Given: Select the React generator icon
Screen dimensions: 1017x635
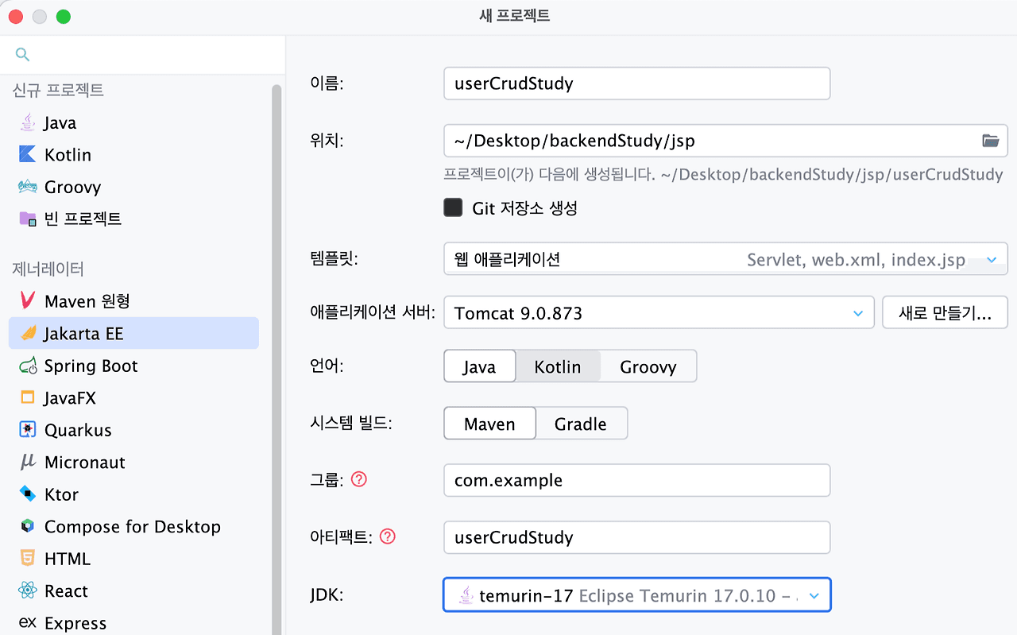Looking at the screenshot, I should [28, 590].
